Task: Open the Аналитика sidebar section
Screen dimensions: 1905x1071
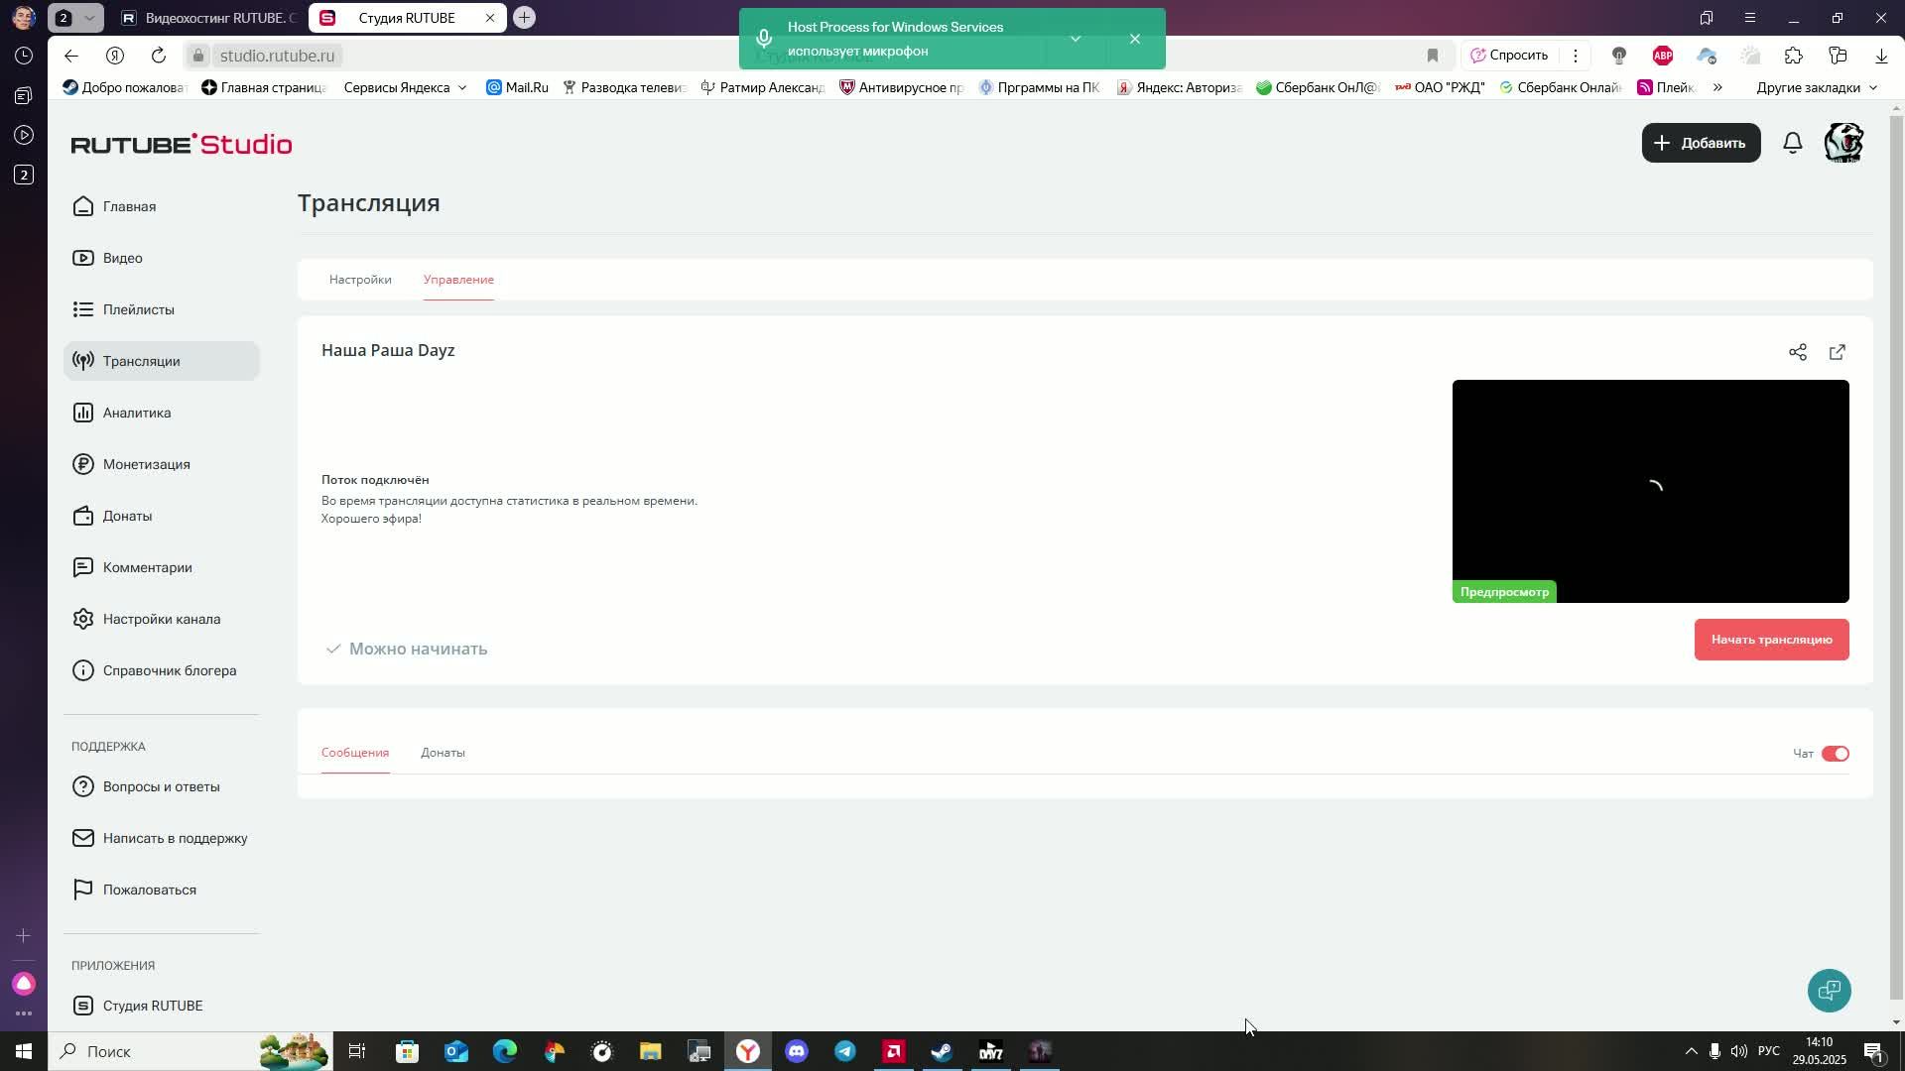Action: [136, 413]
